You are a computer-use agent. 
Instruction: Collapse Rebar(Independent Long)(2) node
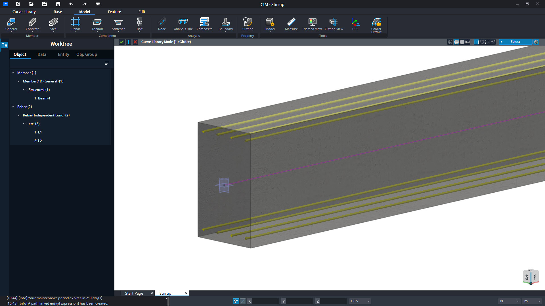pyautogui.click(x=19, y=115)
